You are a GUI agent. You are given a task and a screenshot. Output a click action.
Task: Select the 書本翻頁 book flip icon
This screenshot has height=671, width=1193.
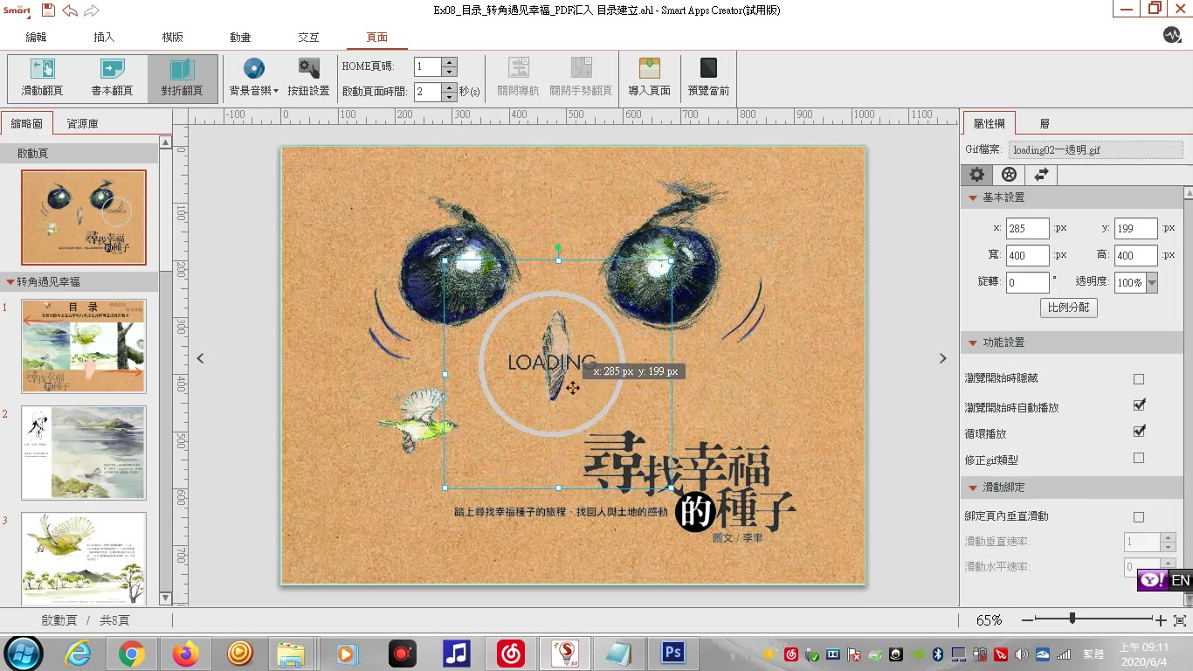click(x=112, y=78)
